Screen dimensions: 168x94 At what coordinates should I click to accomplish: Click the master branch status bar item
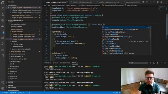point(5,93)
